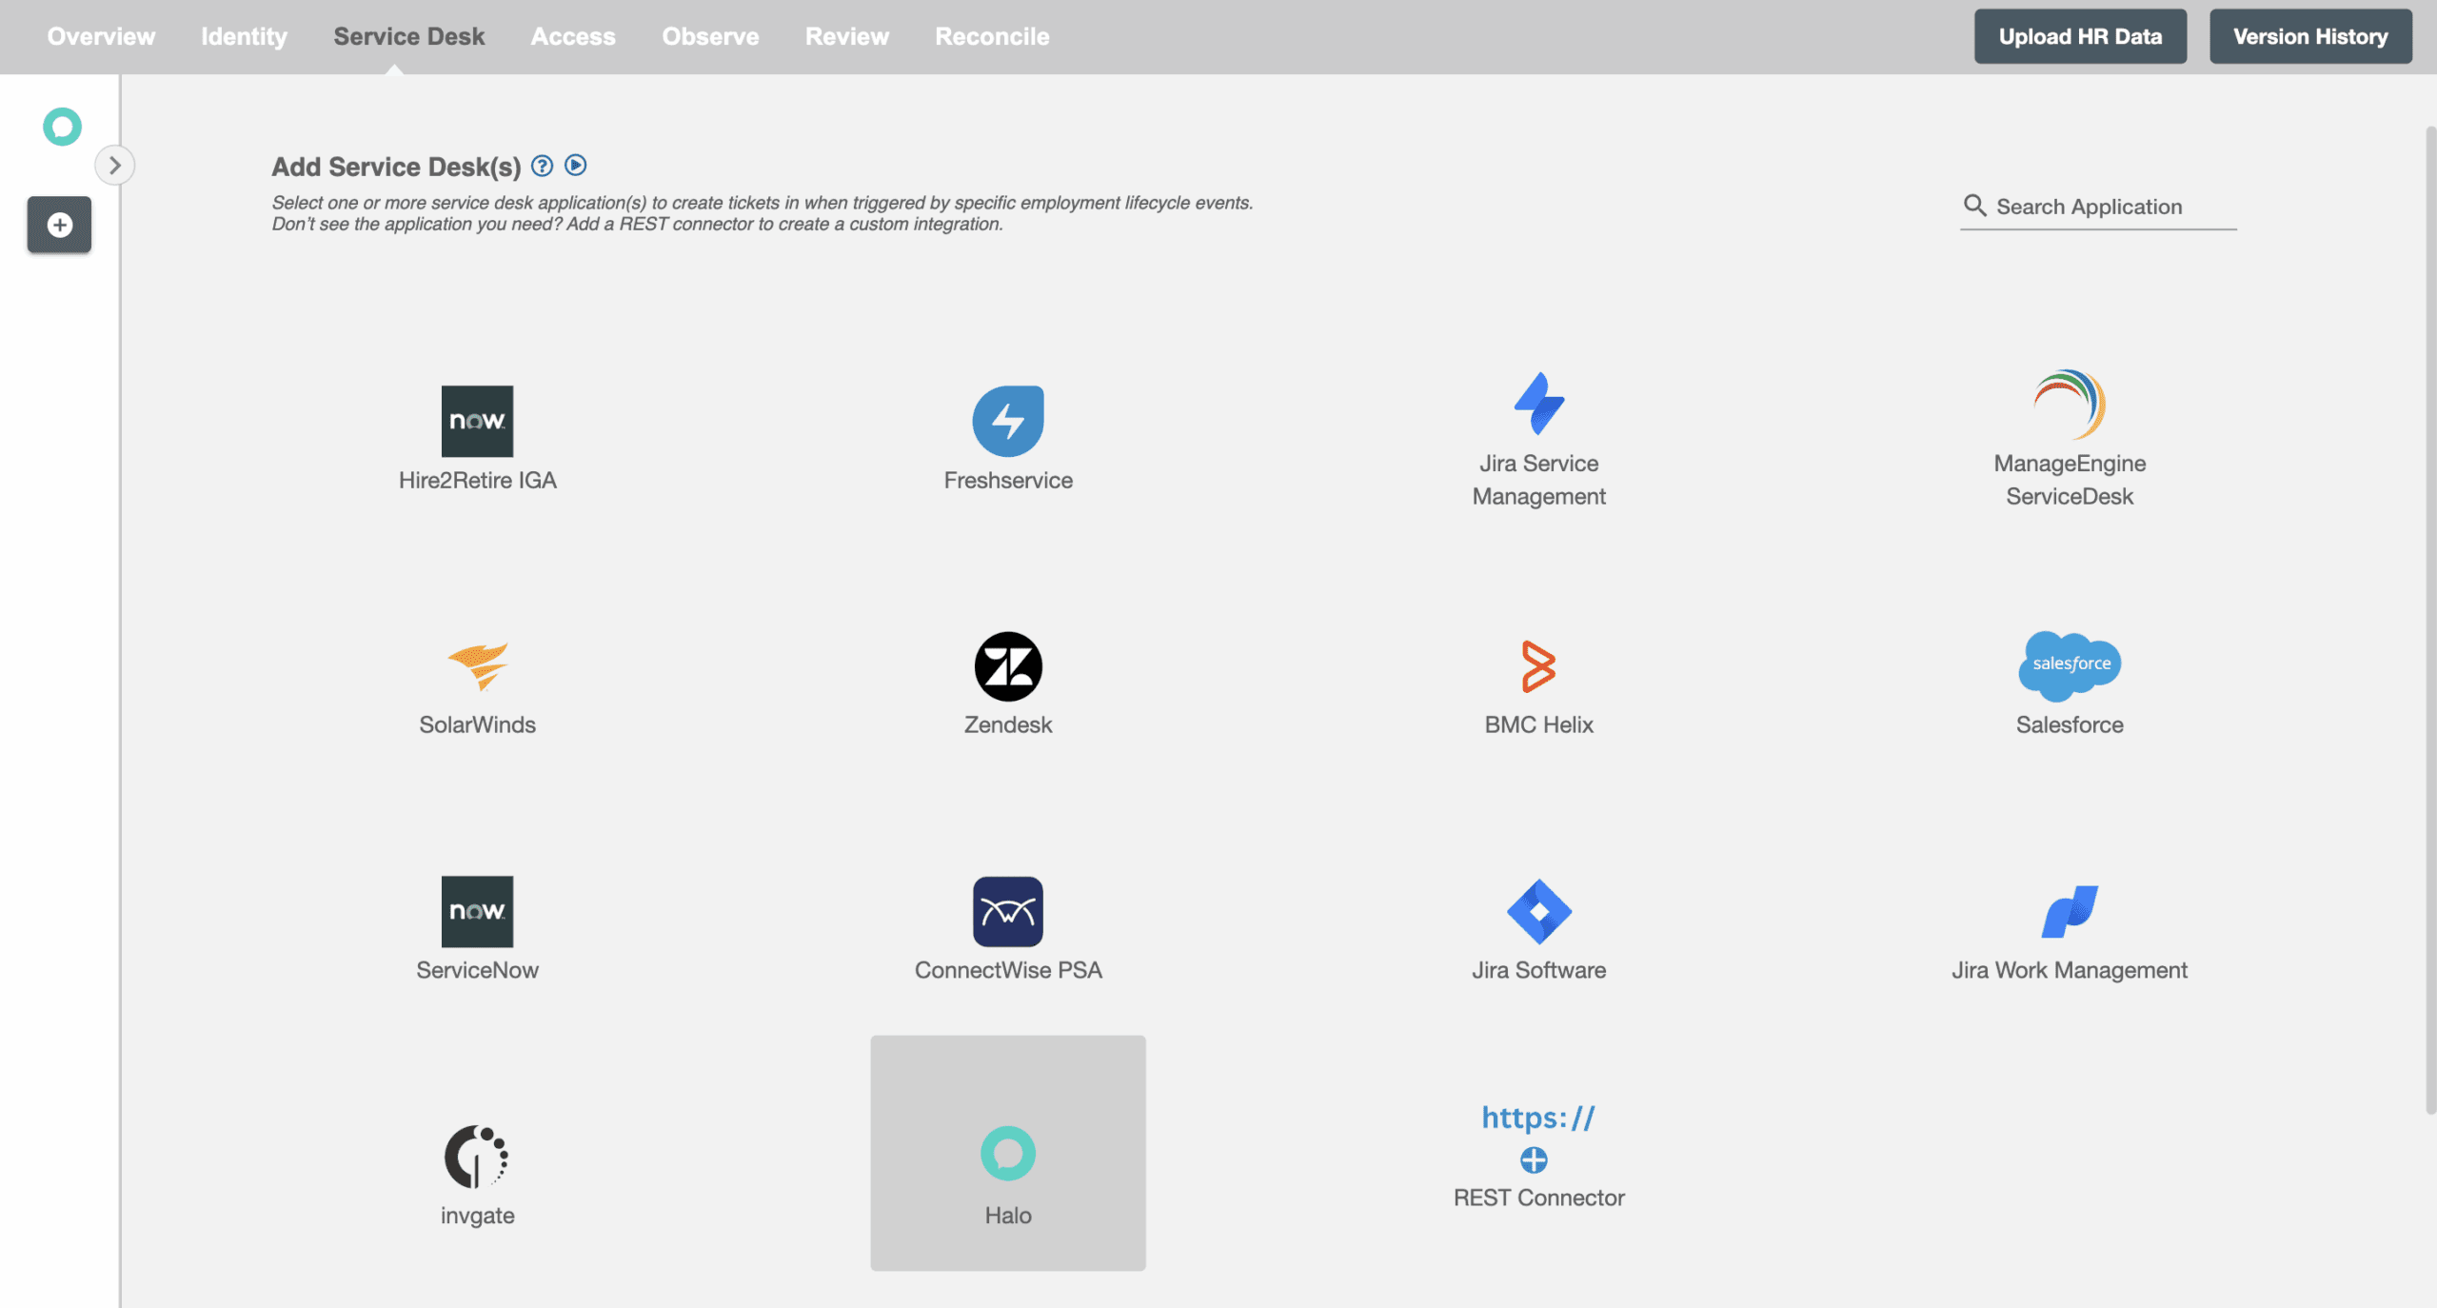Select the ManageEngine ServiceDesk logo
Screen dimensions: 2437x1308
point(2069,404)
